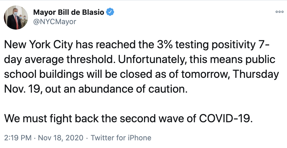The height and width of the screenshot is (148, 287).
Task: Click the COVID-19 word at the end of the tweet
Action: pyautogui.click(x=226, y=119)
